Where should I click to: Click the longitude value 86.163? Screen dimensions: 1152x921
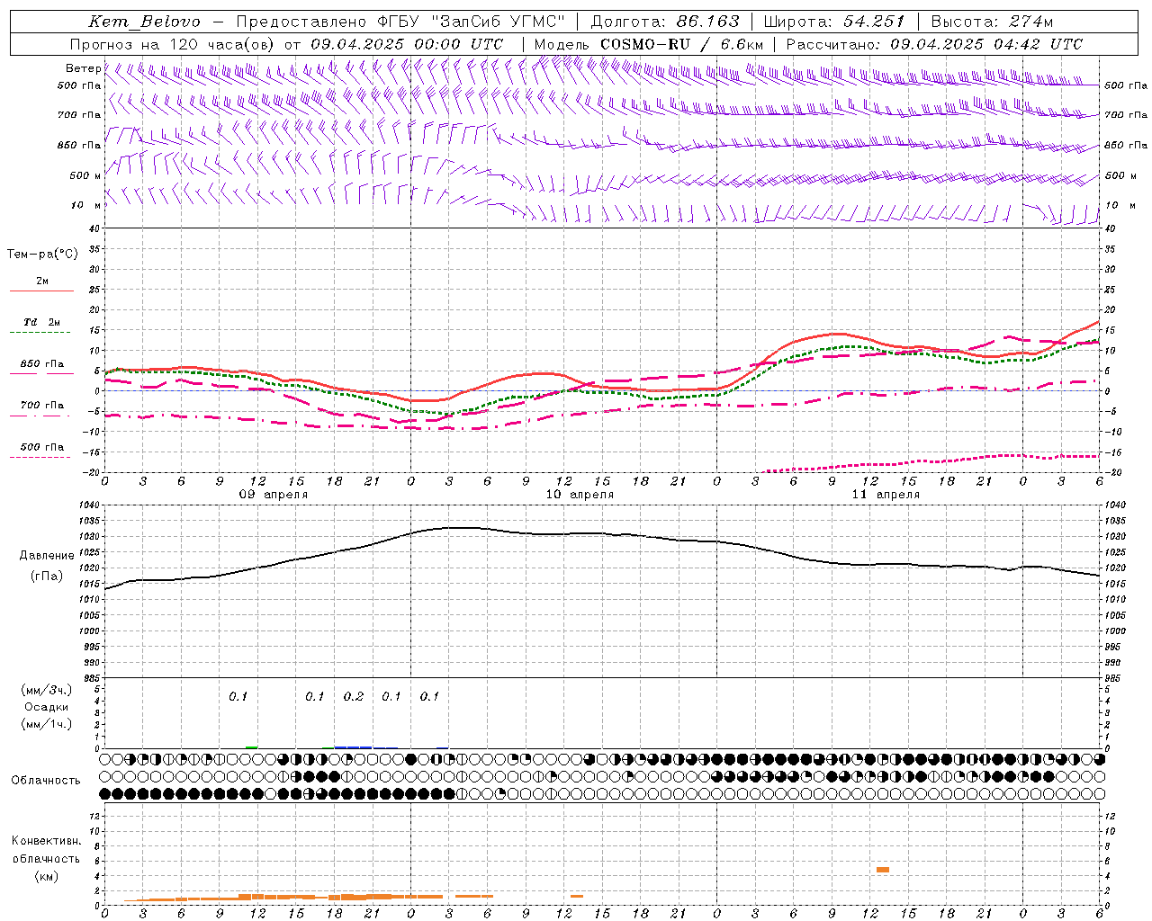point(707,22)
